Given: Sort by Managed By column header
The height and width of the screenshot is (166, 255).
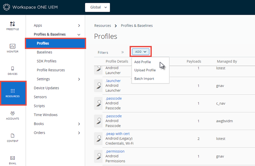Looking at the screenshot, I should tap(227, 61).
